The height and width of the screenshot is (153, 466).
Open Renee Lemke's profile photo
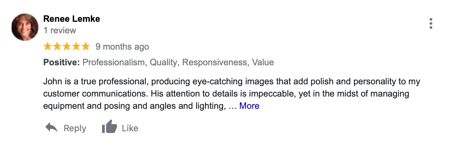pos(25,27)
